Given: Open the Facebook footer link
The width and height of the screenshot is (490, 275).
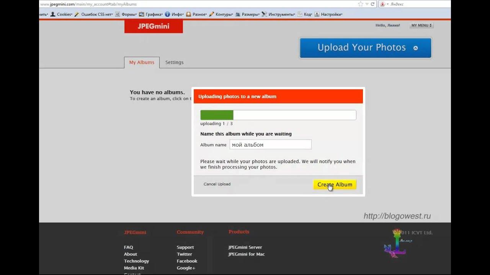Looking at the screenshot, I should (x=187, y=261).
